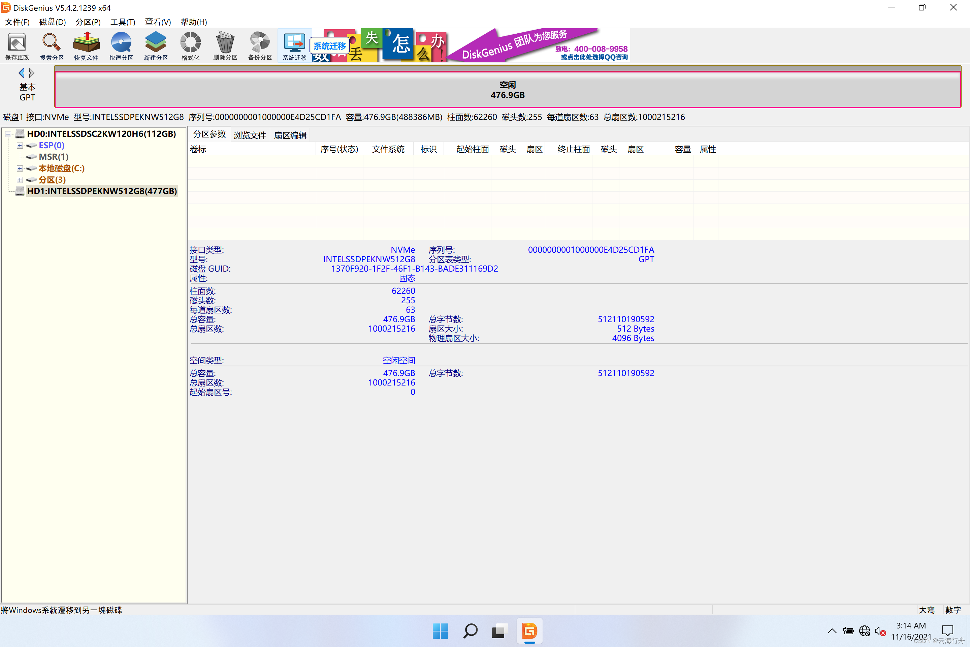Click the 终止柱面 column header
This screenshot has height=647, width=970.
click(x=569, y=149)
